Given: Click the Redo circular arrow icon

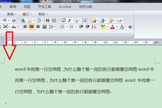Looking at the screenshot, I should tap(14, 20).
